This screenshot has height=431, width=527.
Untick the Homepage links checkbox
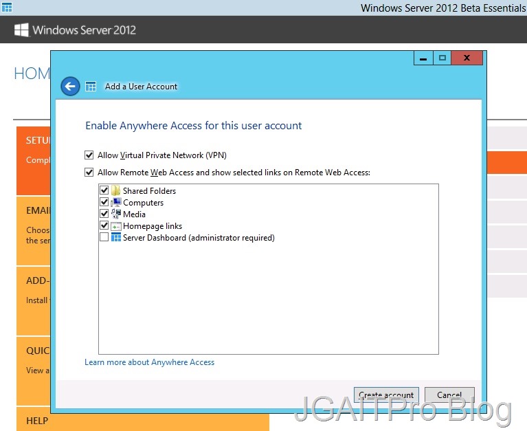point(104,225)
